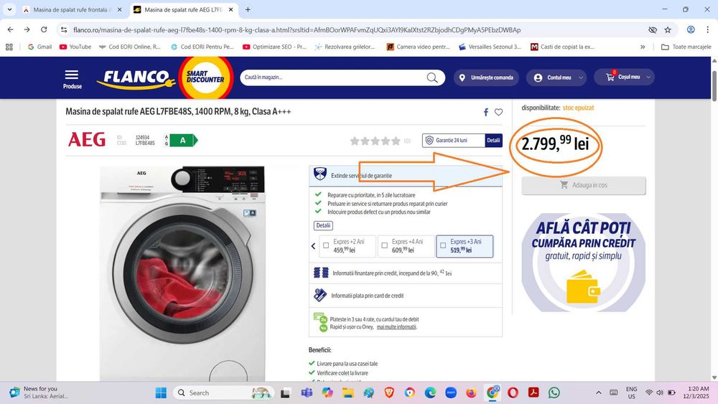Open Opera browser from taskbar

point(513,393)
